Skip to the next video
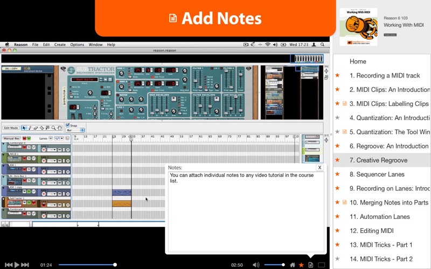Image resolution: width=431 pixels, height=269 pixels. click(x=25, y=265)
